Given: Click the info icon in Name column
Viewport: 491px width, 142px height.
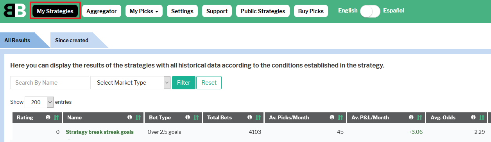Looking at the screenshot, I should click(x=130, y=117).
